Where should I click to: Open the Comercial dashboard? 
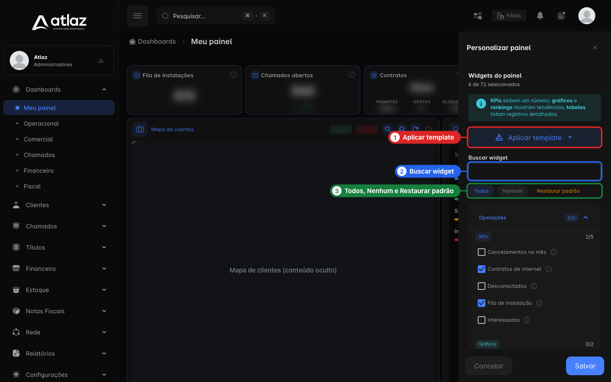[x=59, y=139]
